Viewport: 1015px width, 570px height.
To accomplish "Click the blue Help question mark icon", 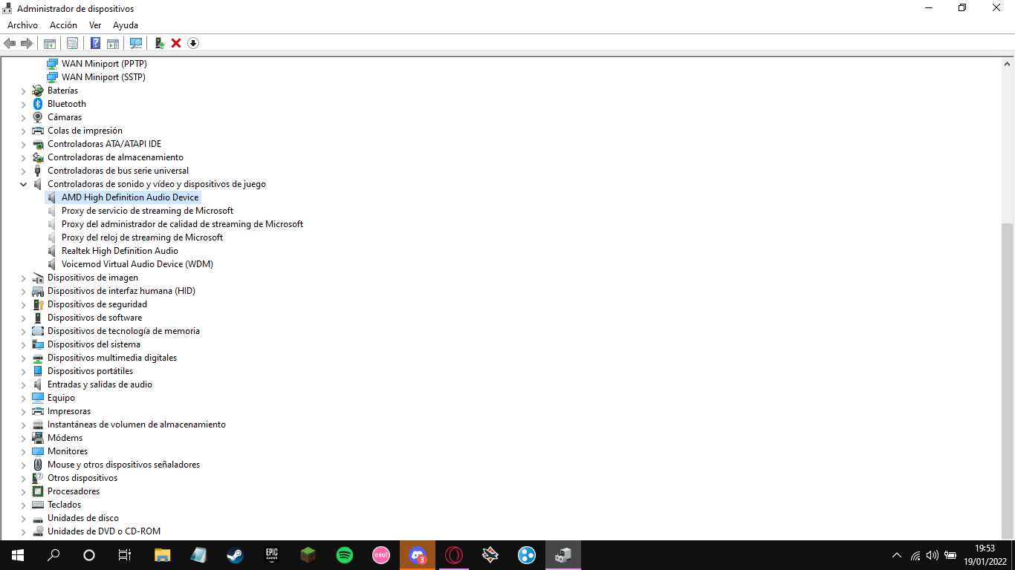I will click(95, 43).
